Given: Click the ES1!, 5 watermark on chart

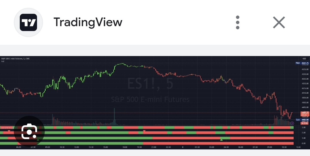Looking at the screenshot, I should [x=150, y=84].
